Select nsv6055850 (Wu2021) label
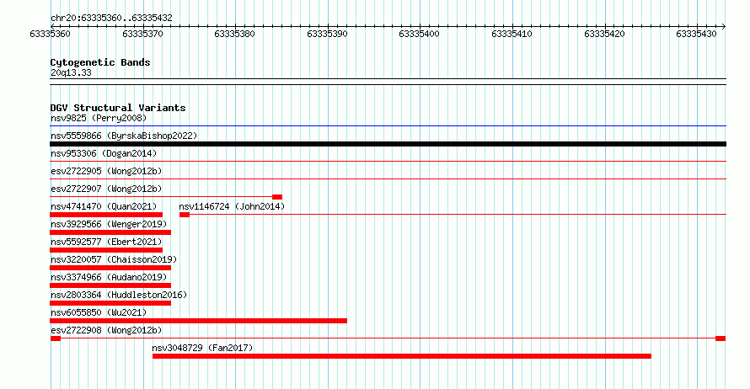750x389 pixels. (x=99, y=312)
